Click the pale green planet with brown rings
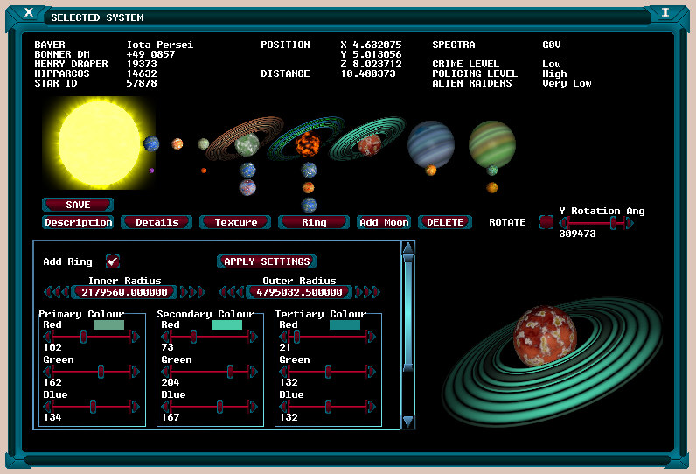Image resolution: width=696 pixels, height=474 pixels. [x=247, y=143]
